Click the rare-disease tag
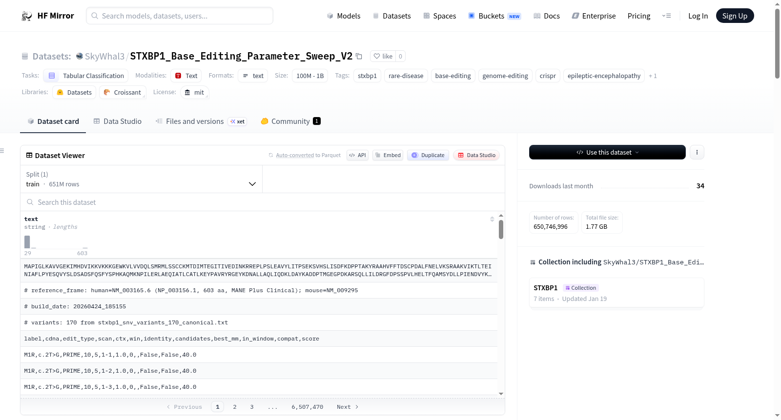This screenshot has height=420, width=781. [406, 76]
